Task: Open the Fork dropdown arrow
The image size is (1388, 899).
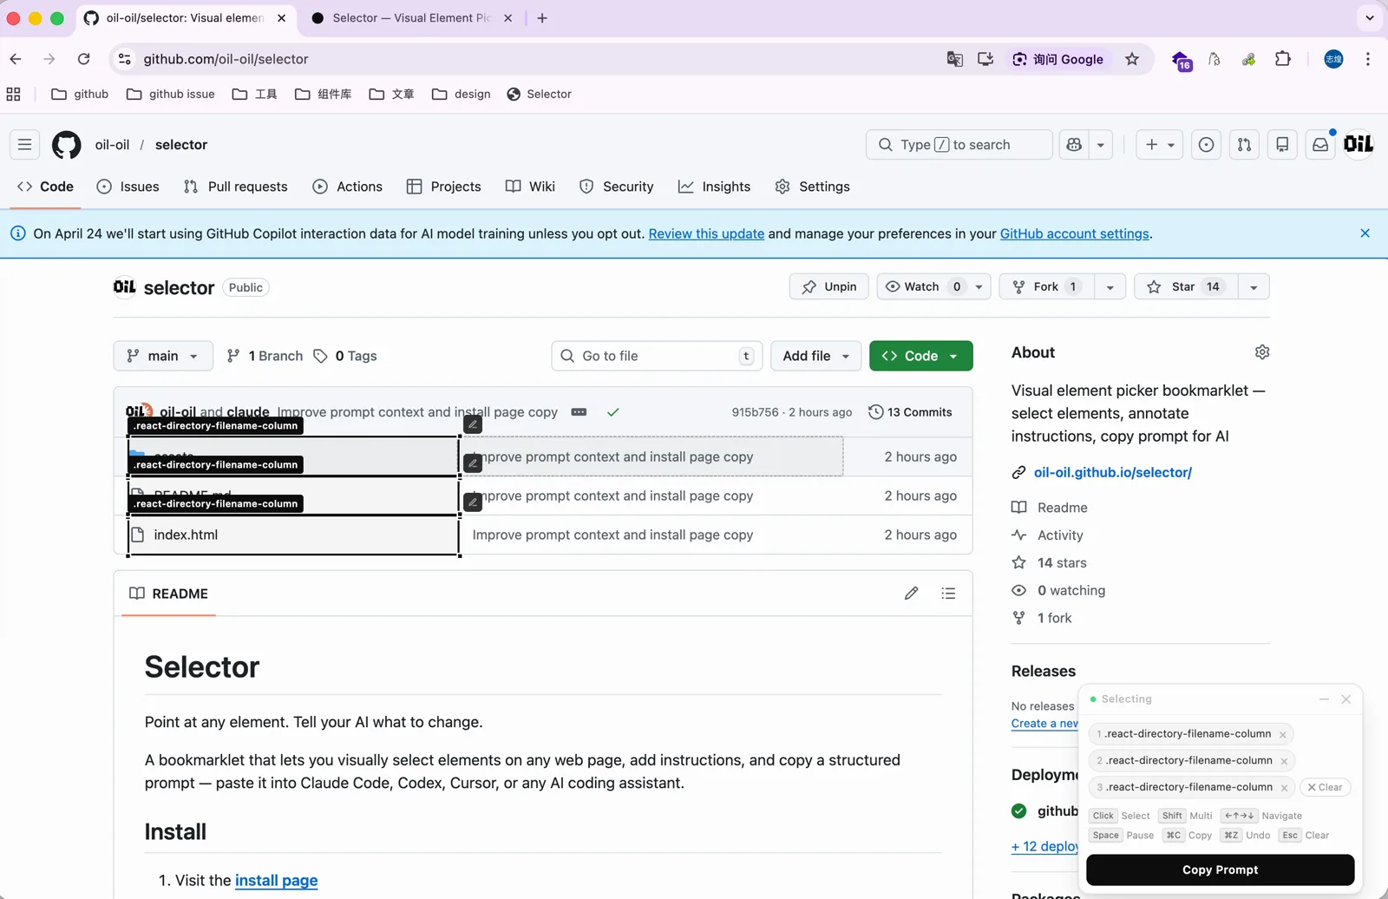Action: click(1110, 287)
